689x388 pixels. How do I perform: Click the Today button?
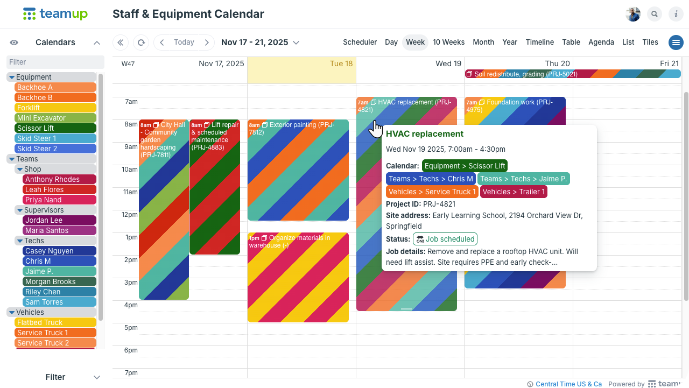point(184,43)
